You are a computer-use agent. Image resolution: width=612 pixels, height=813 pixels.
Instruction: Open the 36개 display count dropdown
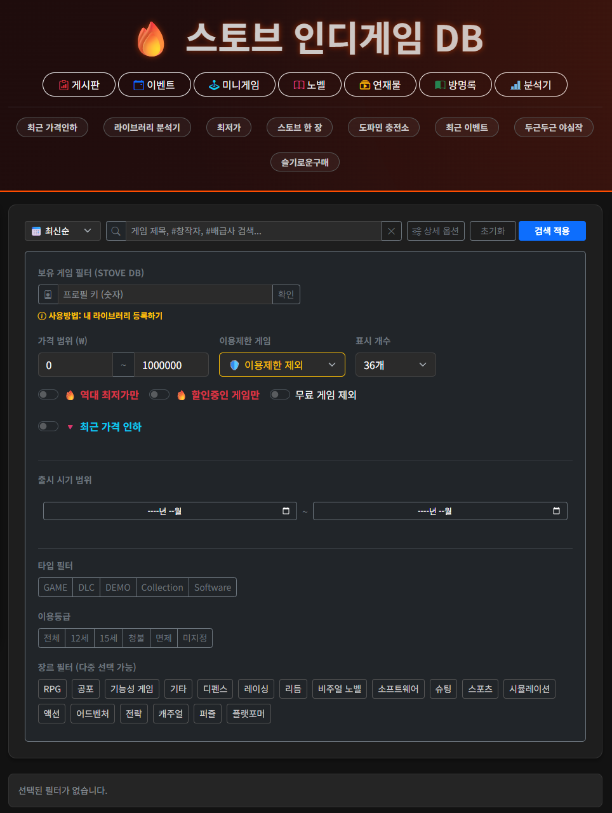(x=395, y=365)
